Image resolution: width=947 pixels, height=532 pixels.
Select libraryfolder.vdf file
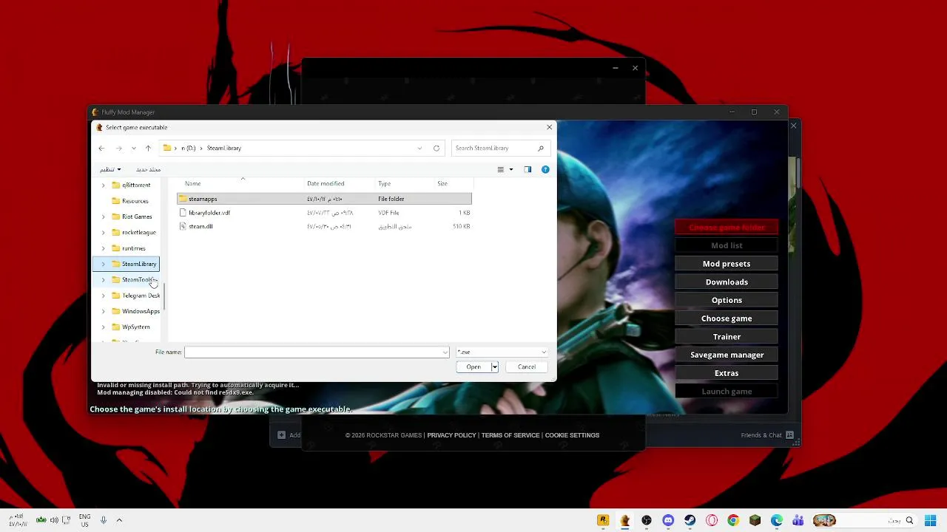(324, 213)
